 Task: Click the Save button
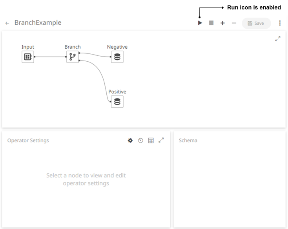256,23
